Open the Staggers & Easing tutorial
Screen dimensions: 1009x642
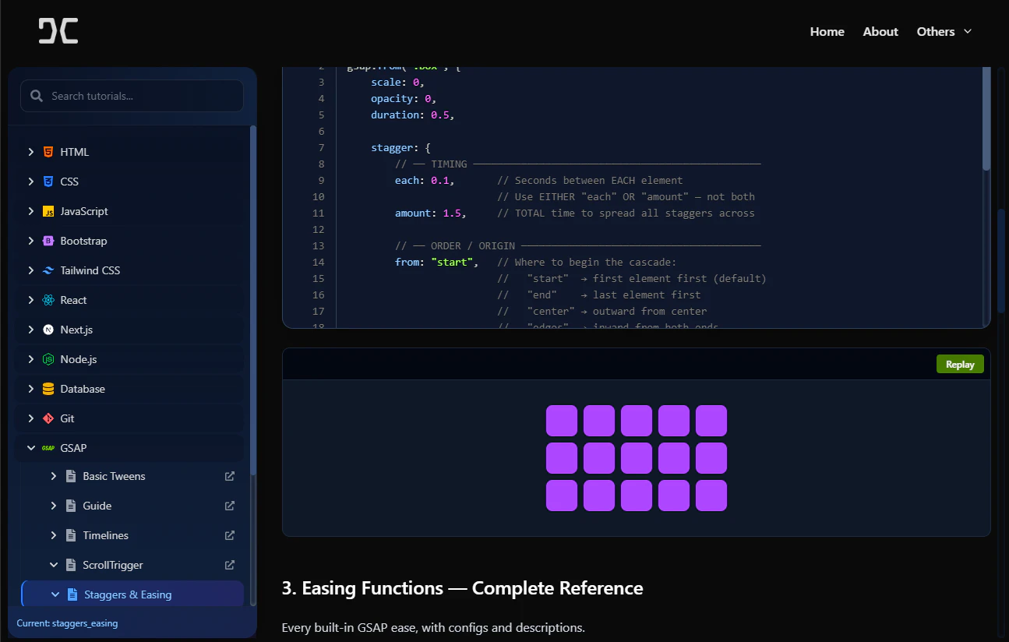127,594
